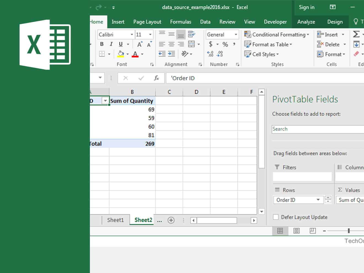
Task: Toggle bold formatting on selected cell
Action: point(102,44)
